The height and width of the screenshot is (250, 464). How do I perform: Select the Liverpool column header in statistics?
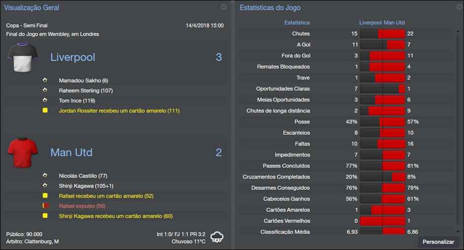click(370, 23)
